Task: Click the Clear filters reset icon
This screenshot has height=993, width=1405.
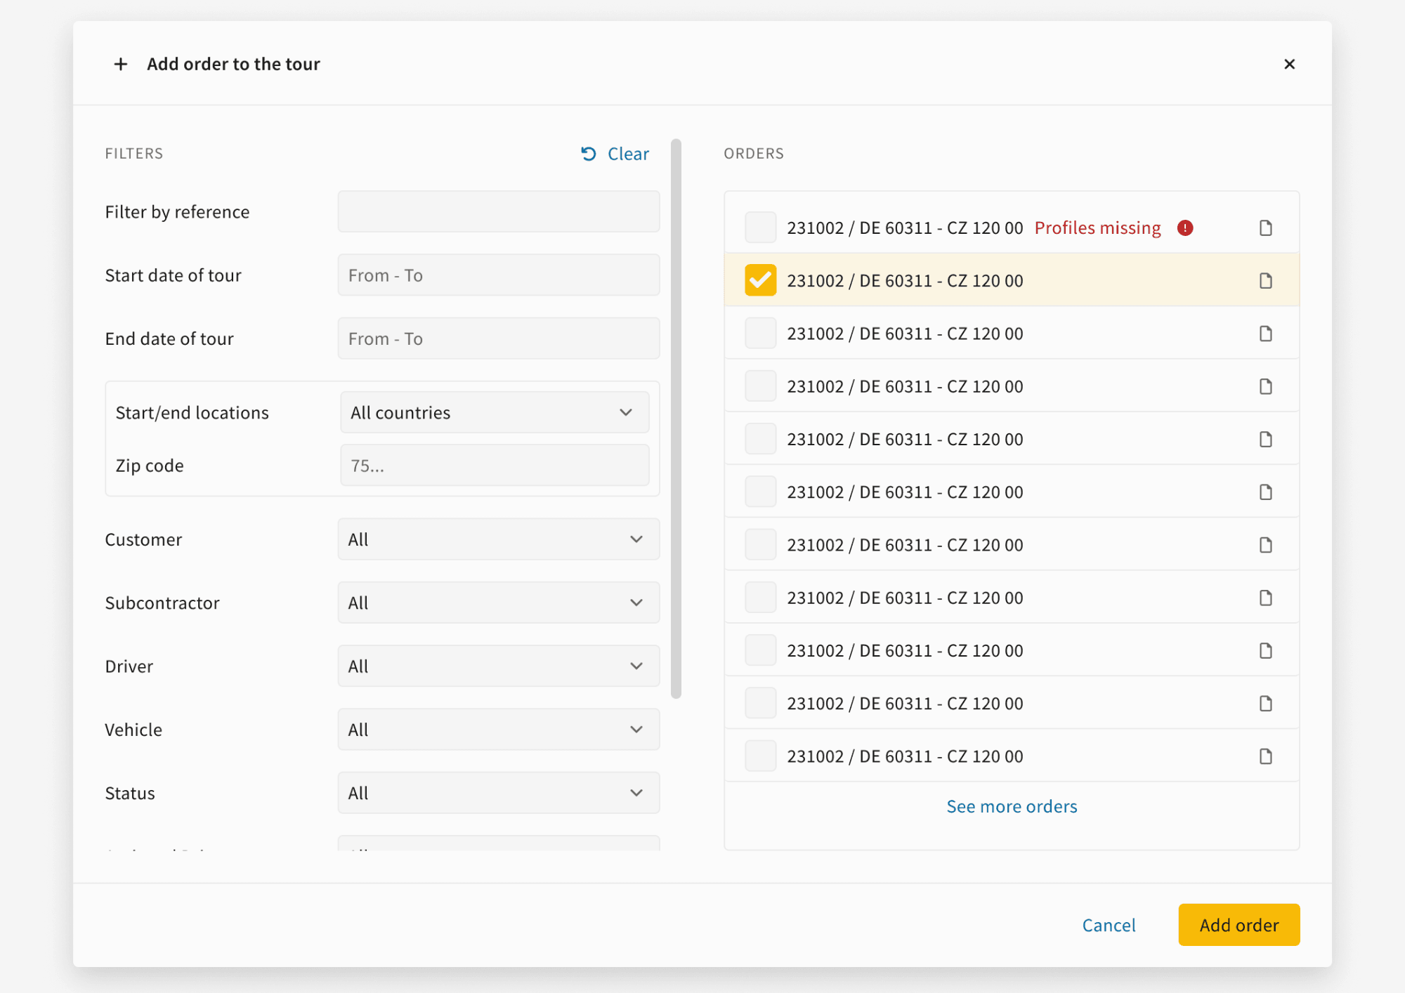Action: pyautogui.click(x=589, y=154)
